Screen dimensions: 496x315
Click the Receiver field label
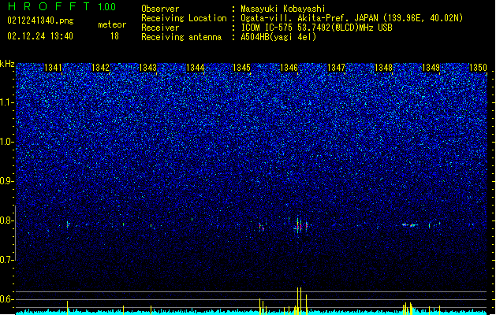click(x=160, y=28)
